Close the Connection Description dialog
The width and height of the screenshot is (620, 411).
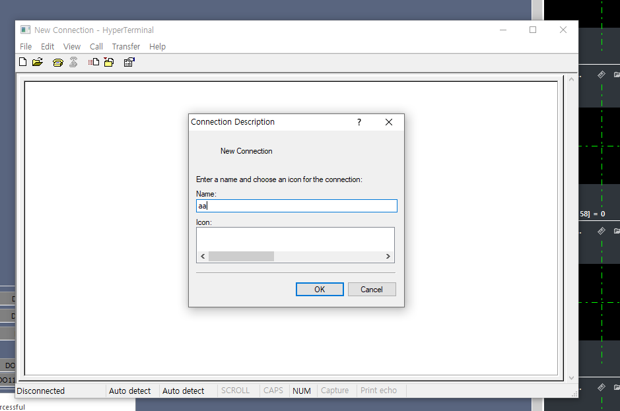(389, 122)
